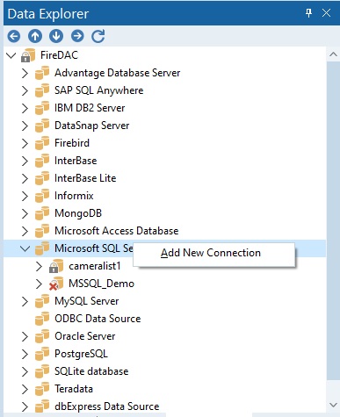The image size is (340, 417).
Task: Click the Oracle Server database icon
Action: (x=42, y=336)
